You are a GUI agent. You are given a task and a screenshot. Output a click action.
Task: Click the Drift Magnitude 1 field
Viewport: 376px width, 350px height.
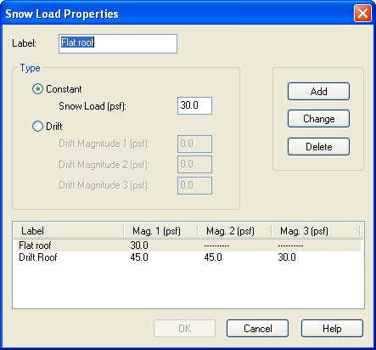point(194,144)
